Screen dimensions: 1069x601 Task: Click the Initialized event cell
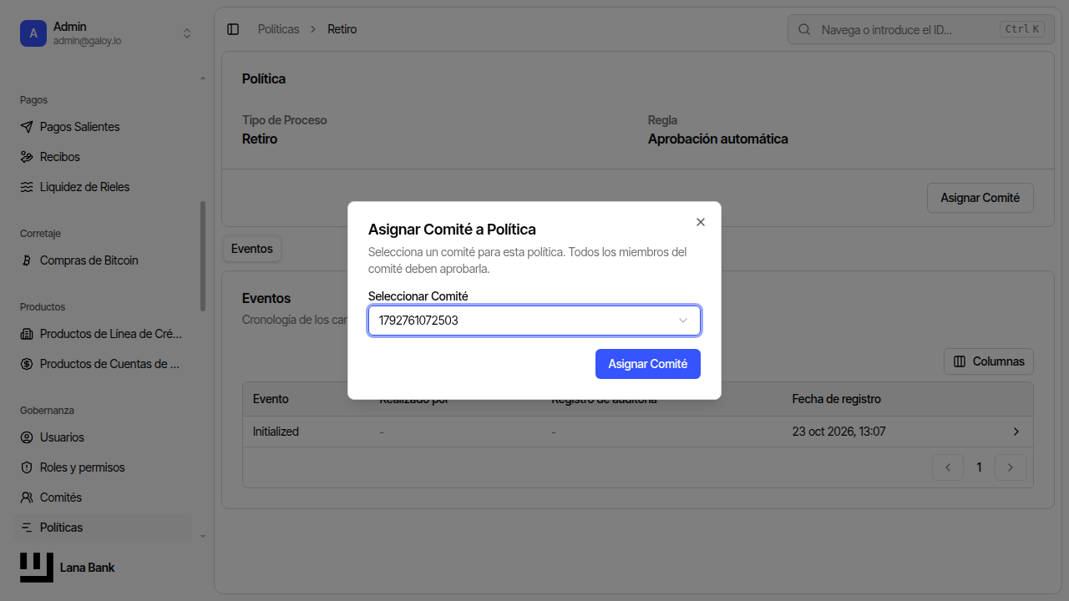[x=276, y=432]
